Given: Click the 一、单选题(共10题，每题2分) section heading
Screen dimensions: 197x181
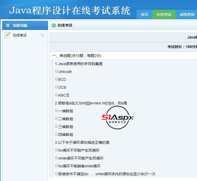Looking at the screenshot, I should pyautogui.click(x=77, y=56).
